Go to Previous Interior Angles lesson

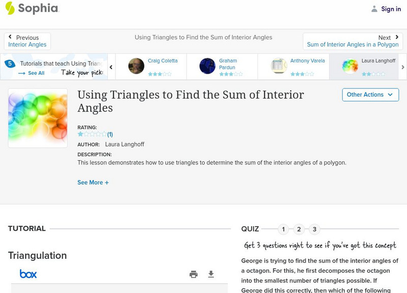click(27, 41)
